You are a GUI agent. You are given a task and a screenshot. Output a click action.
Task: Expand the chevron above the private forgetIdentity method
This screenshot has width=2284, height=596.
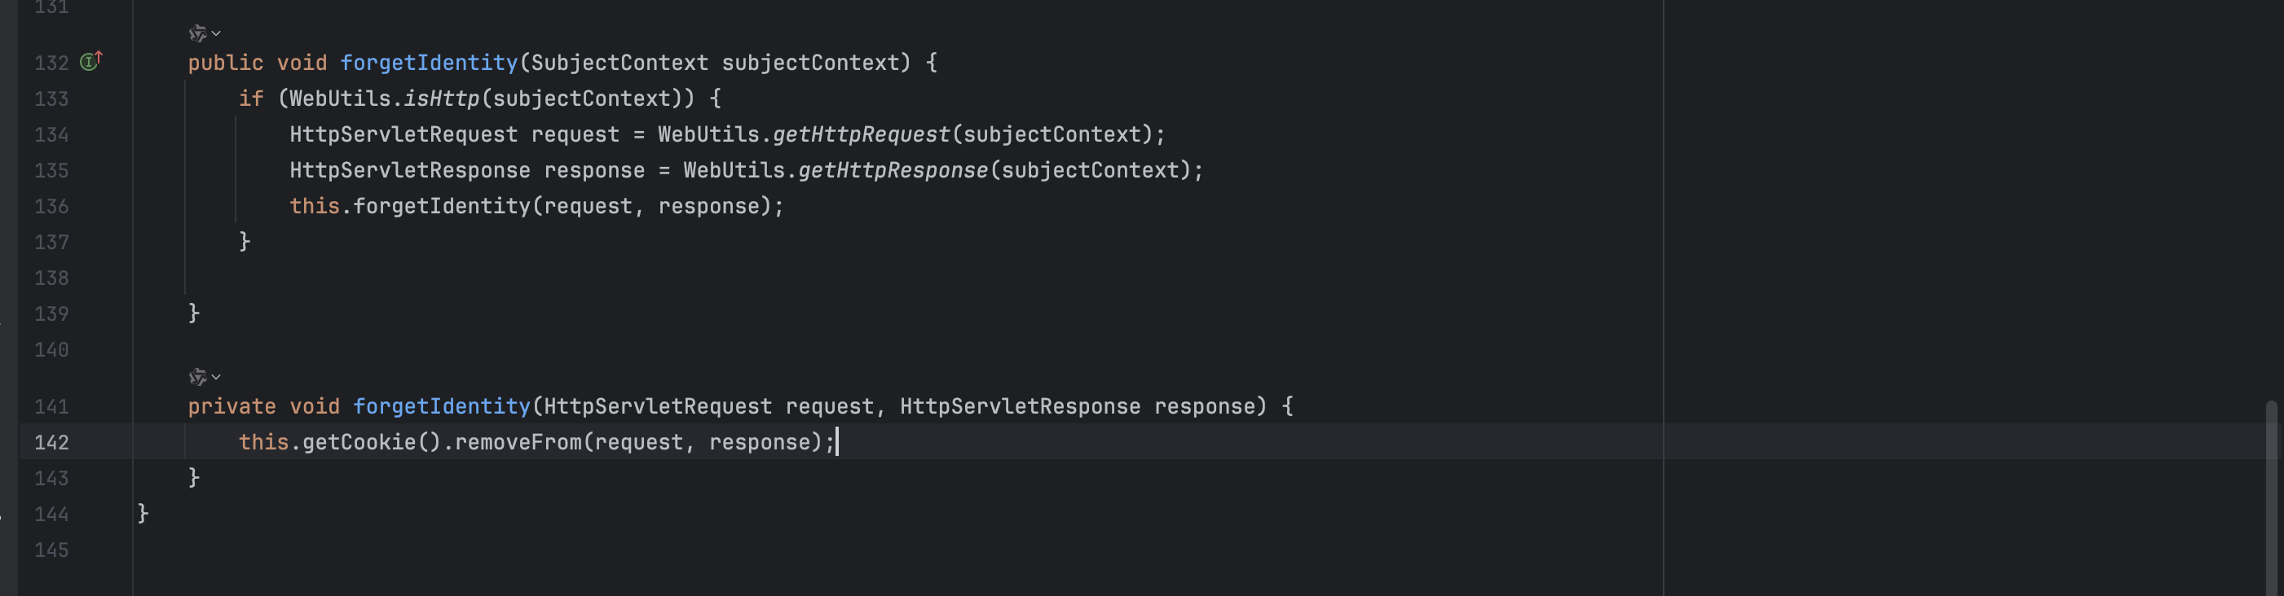(x=216, y=377)
